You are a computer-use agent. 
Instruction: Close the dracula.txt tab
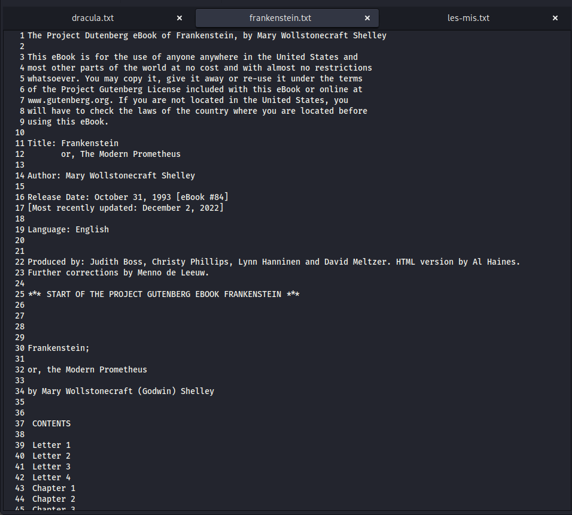click(x=179, y=18)
